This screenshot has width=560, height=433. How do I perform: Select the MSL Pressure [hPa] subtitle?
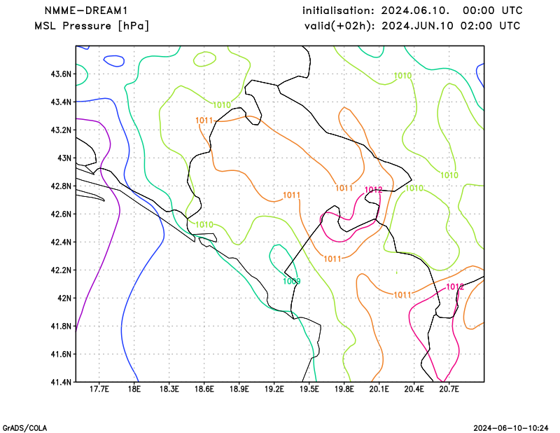92,26
